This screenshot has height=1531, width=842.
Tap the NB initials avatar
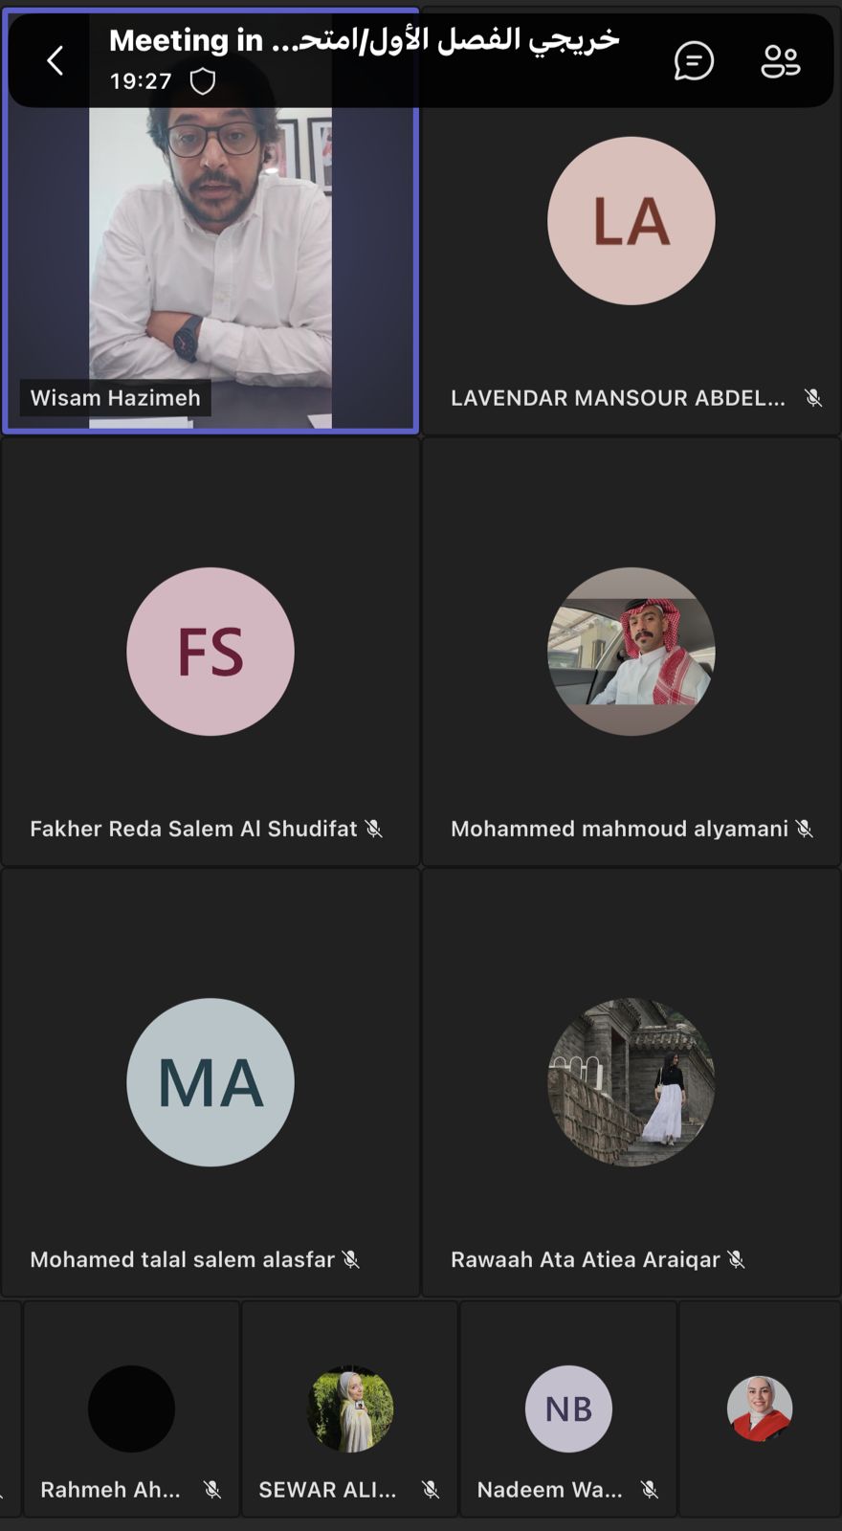point(568,1409)
